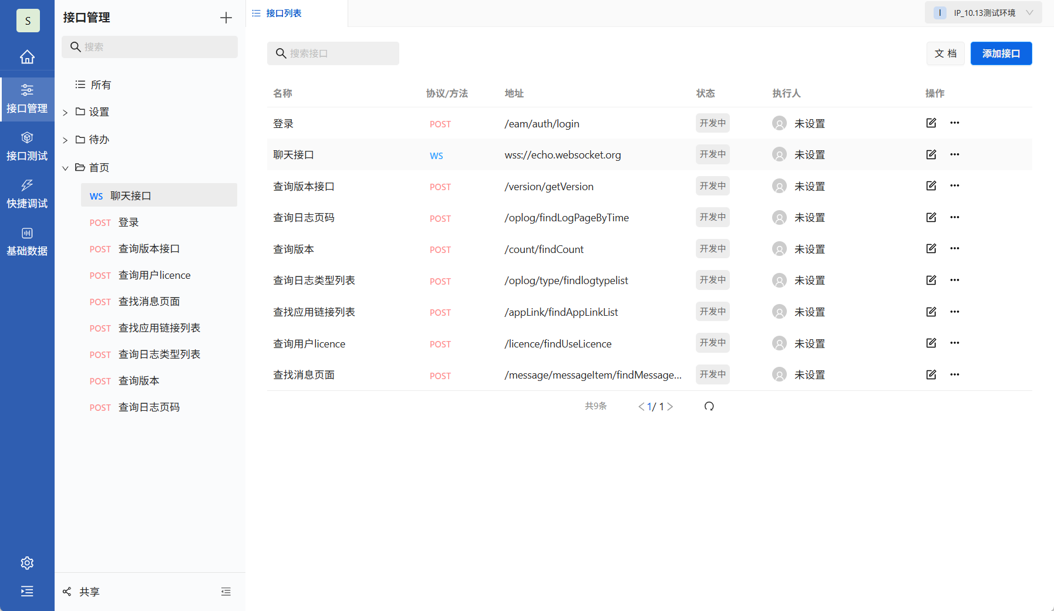Edit the 查询用户licence row
1054x611 pixels.
tap(931, 343)
